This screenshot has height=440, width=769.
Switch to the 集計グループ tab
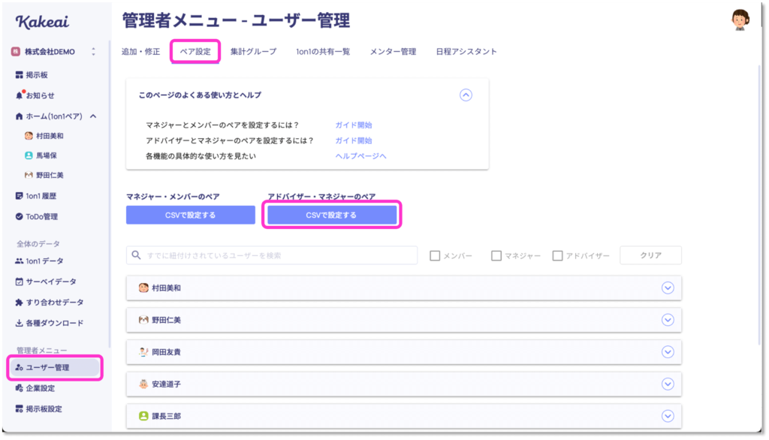tap(254, 52)
